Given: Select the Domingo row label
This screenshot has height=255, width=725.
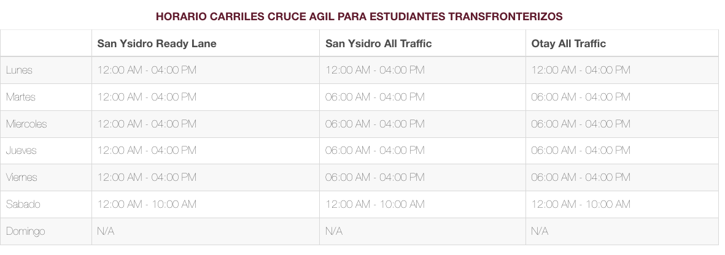Looking at the screenshot, I should tap(25, 231).
